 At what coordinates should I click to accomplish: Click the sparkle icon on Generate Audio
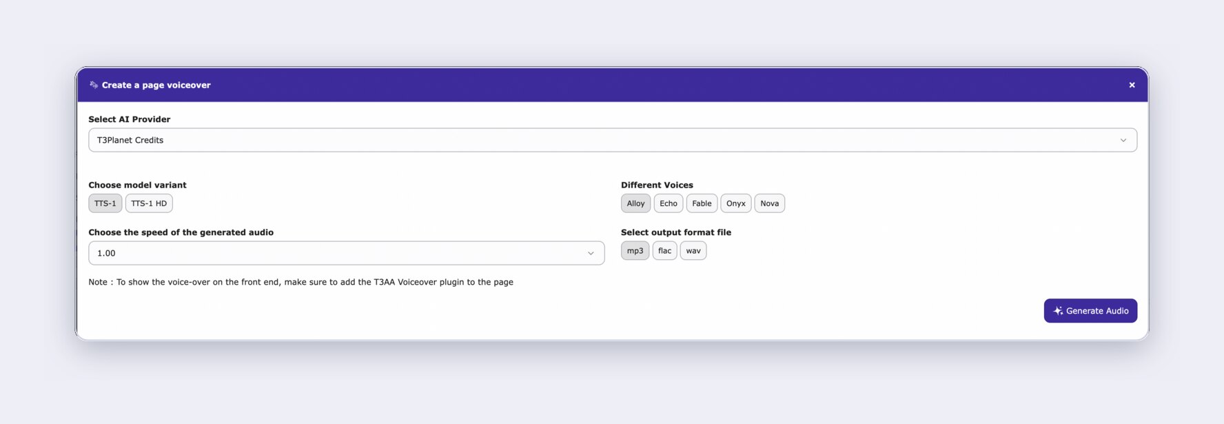tap(1058, 311)
